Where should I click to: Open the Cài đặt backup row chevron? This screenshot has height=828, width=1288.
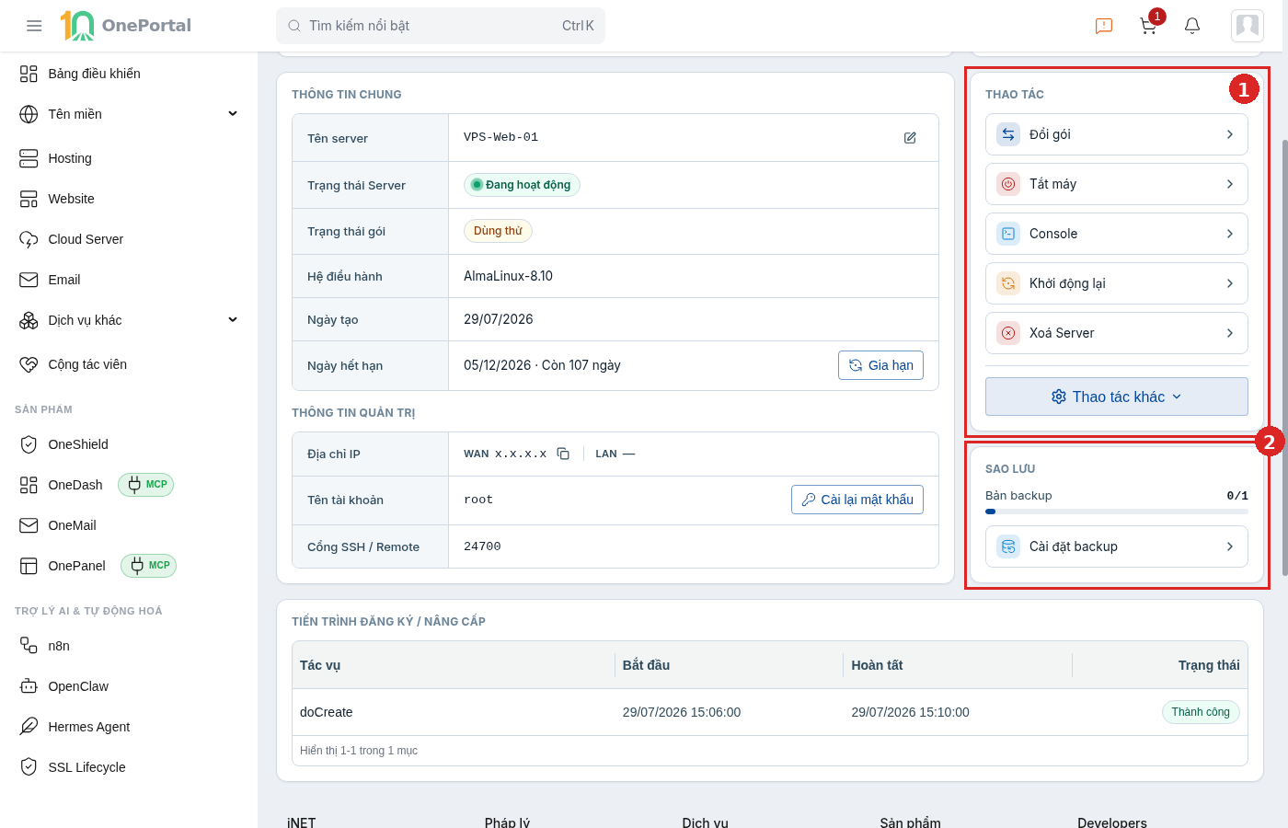click(x=1230, y=546)
